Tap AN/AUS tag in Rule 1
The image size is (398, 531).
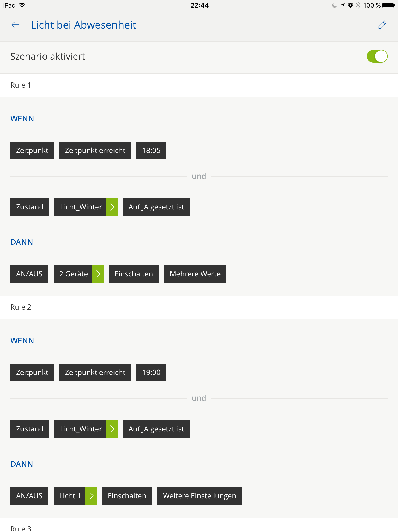point(29,274)
